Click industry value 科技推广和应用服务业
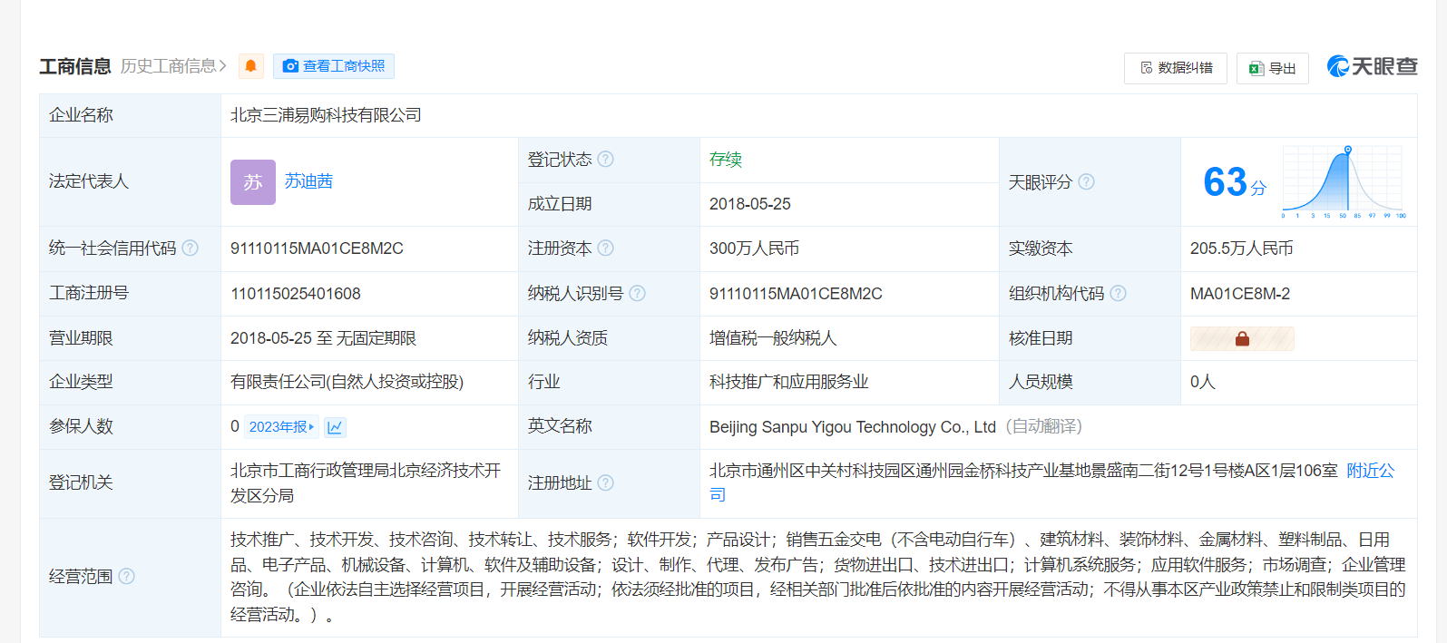This screenshot has width=1447, height=643. pyautogui.click(x=789, y=382)
